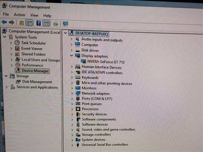Select the Event Viewer tree item
Screen dimensions: 203x152
pyautogui.click(x=32, y=48)
